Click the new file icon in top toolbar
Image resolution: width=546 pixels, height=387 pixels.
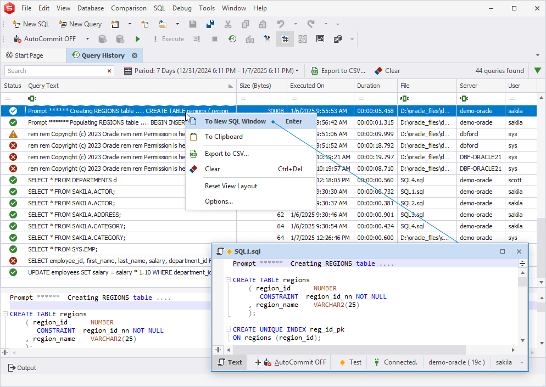[145, 24]
